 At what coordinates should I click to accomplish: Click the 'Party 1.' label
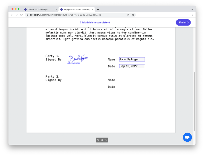pos(52,56)
